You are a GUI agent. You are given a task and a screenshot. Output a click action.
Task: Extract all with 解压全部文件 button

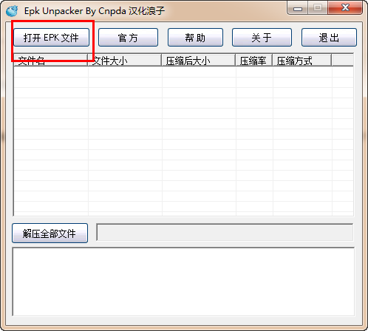[x=50, y=233]
